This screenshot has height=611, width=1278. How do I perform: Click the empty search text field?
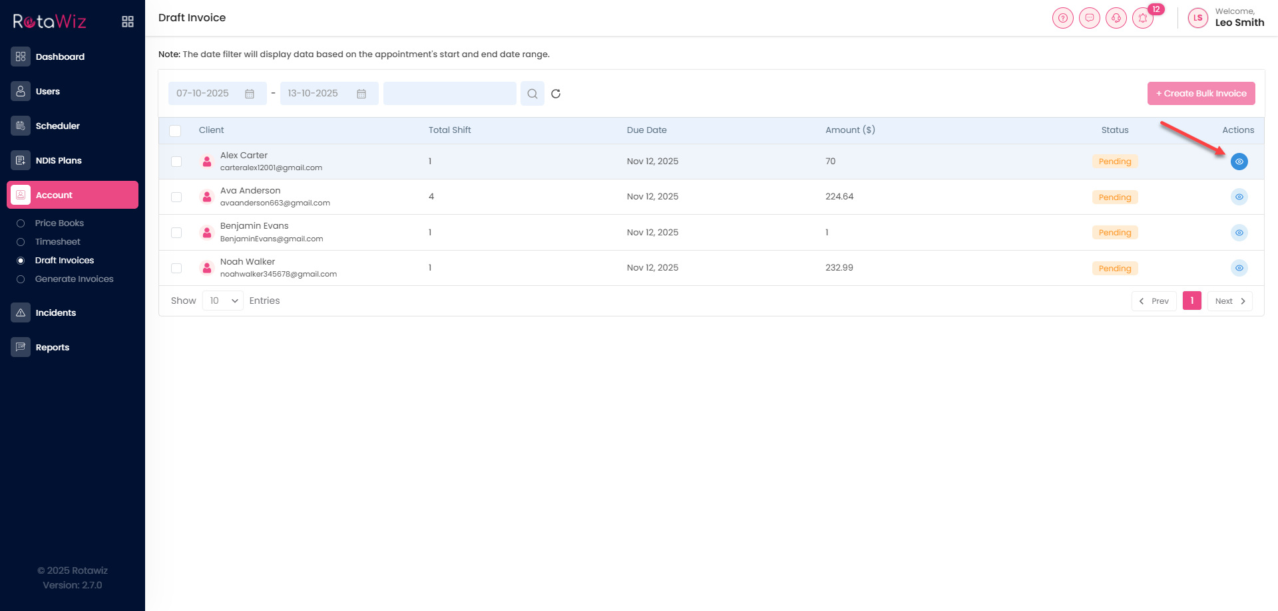coord(449,94)
